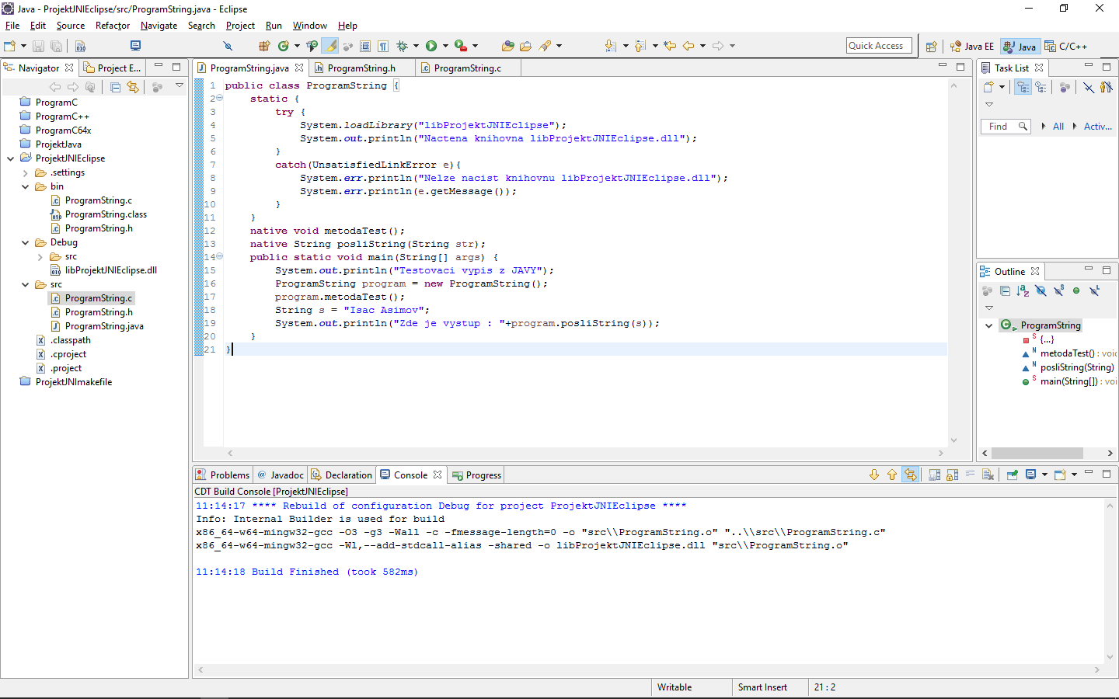Collapse All folders in the Navigator panel

(x=116, y=86)
